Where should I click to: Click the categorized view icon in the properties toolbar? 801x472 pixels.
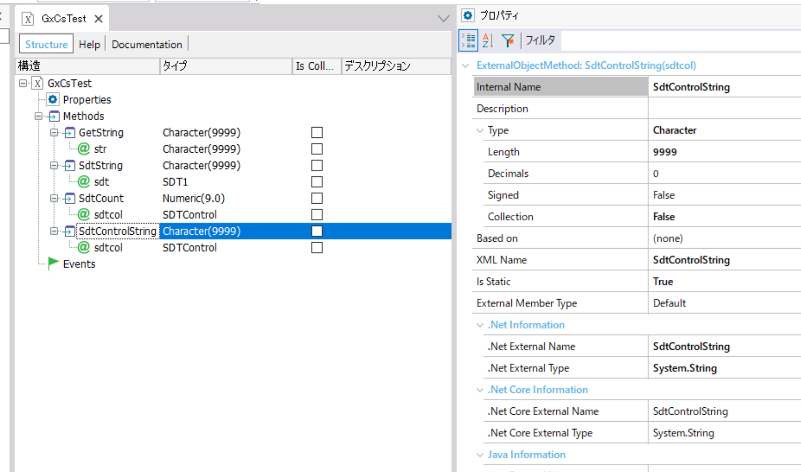coord(468,41)
